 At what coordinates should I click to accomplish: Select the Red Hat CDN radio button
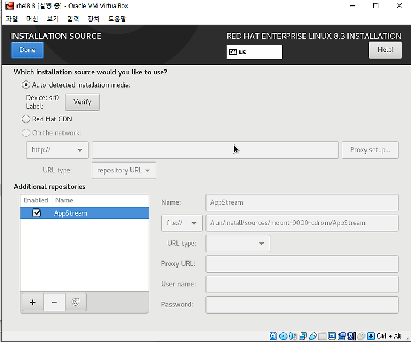[26, 119]
